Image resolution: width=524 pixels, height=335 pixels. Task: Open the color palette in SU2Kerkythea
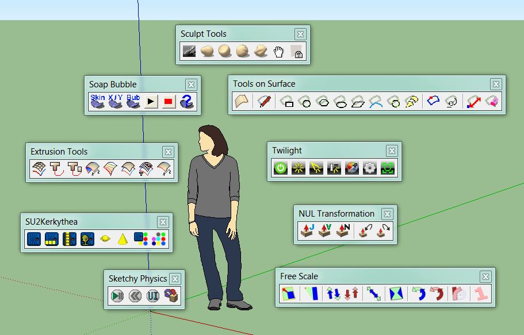(x=158, y=239)
